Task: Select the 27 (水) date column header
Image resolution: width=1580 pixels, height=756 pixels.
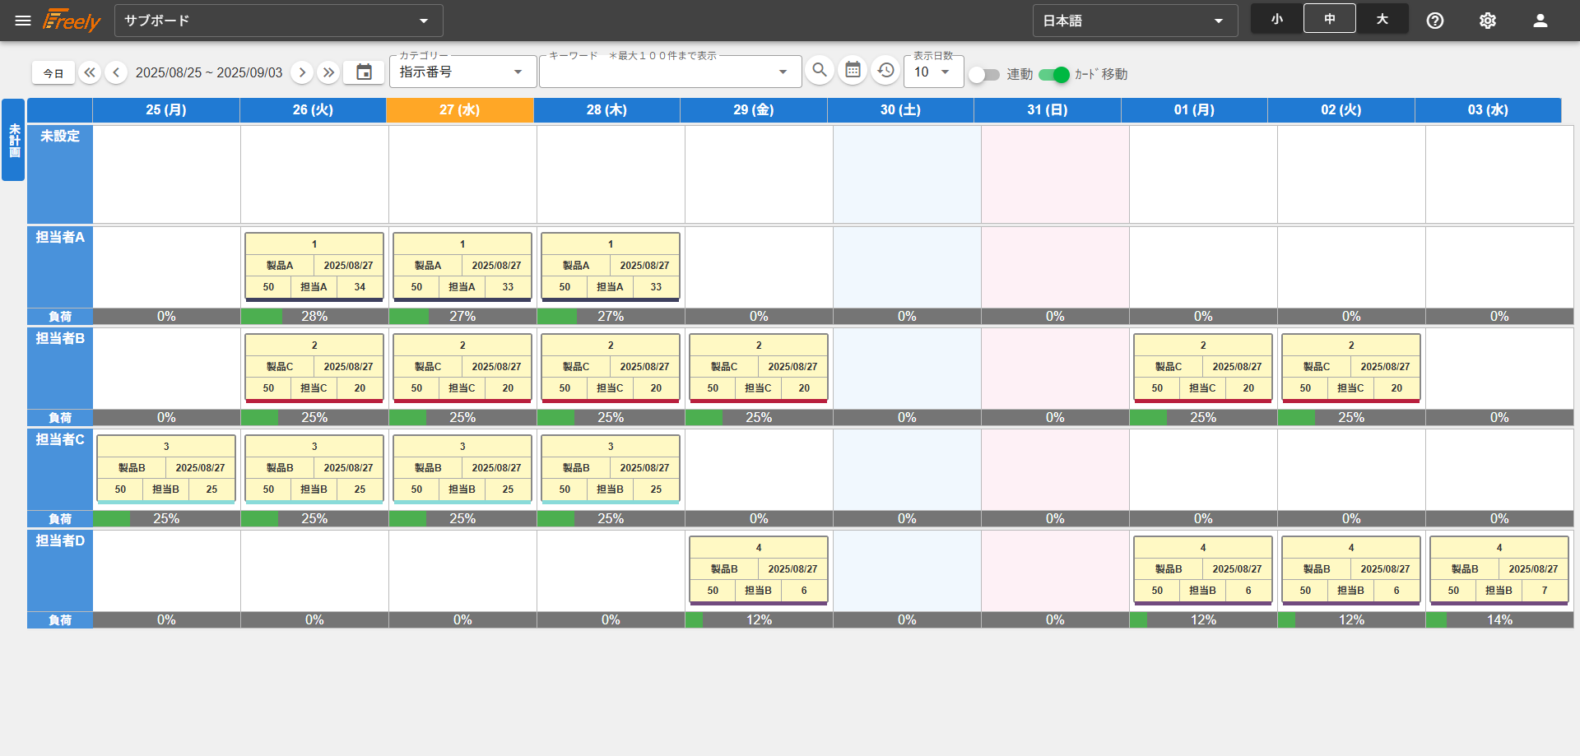Action: click(459, 110)
